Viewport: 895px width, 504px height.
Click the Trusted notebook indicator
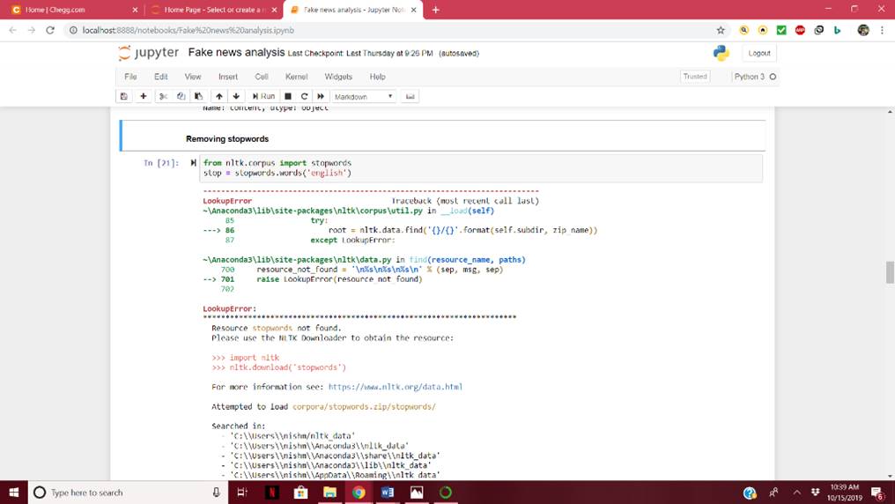[695, 77]
